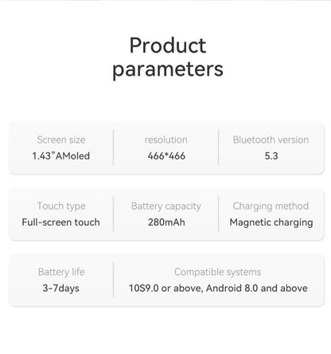Select the resolution label
Image resolution: width=331 pixels, height=354 pixels.
tap(166, 140)
